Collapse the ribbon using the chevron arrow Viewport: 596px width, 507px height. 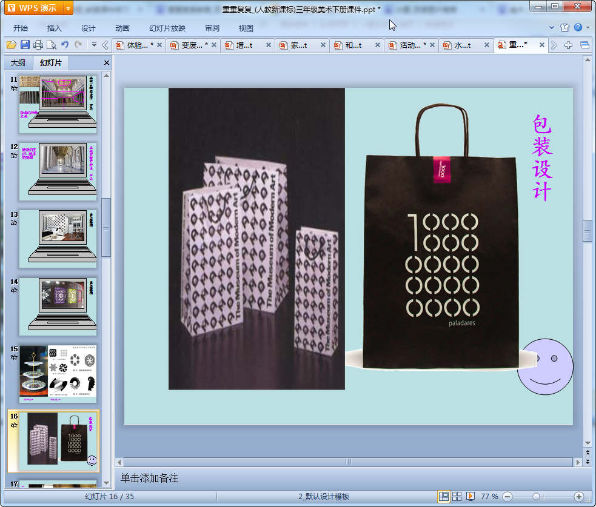(x=552, y=28)
